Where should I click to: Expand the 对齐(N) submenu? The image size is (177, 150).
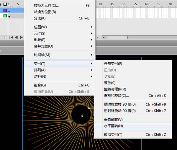tap(60, 76)
